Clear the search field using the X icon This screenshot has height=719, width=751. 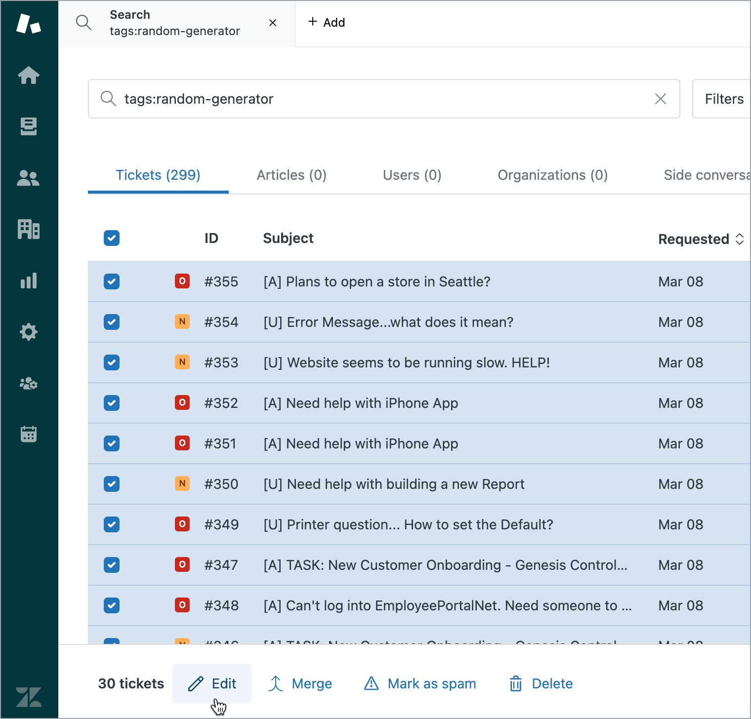661,99
